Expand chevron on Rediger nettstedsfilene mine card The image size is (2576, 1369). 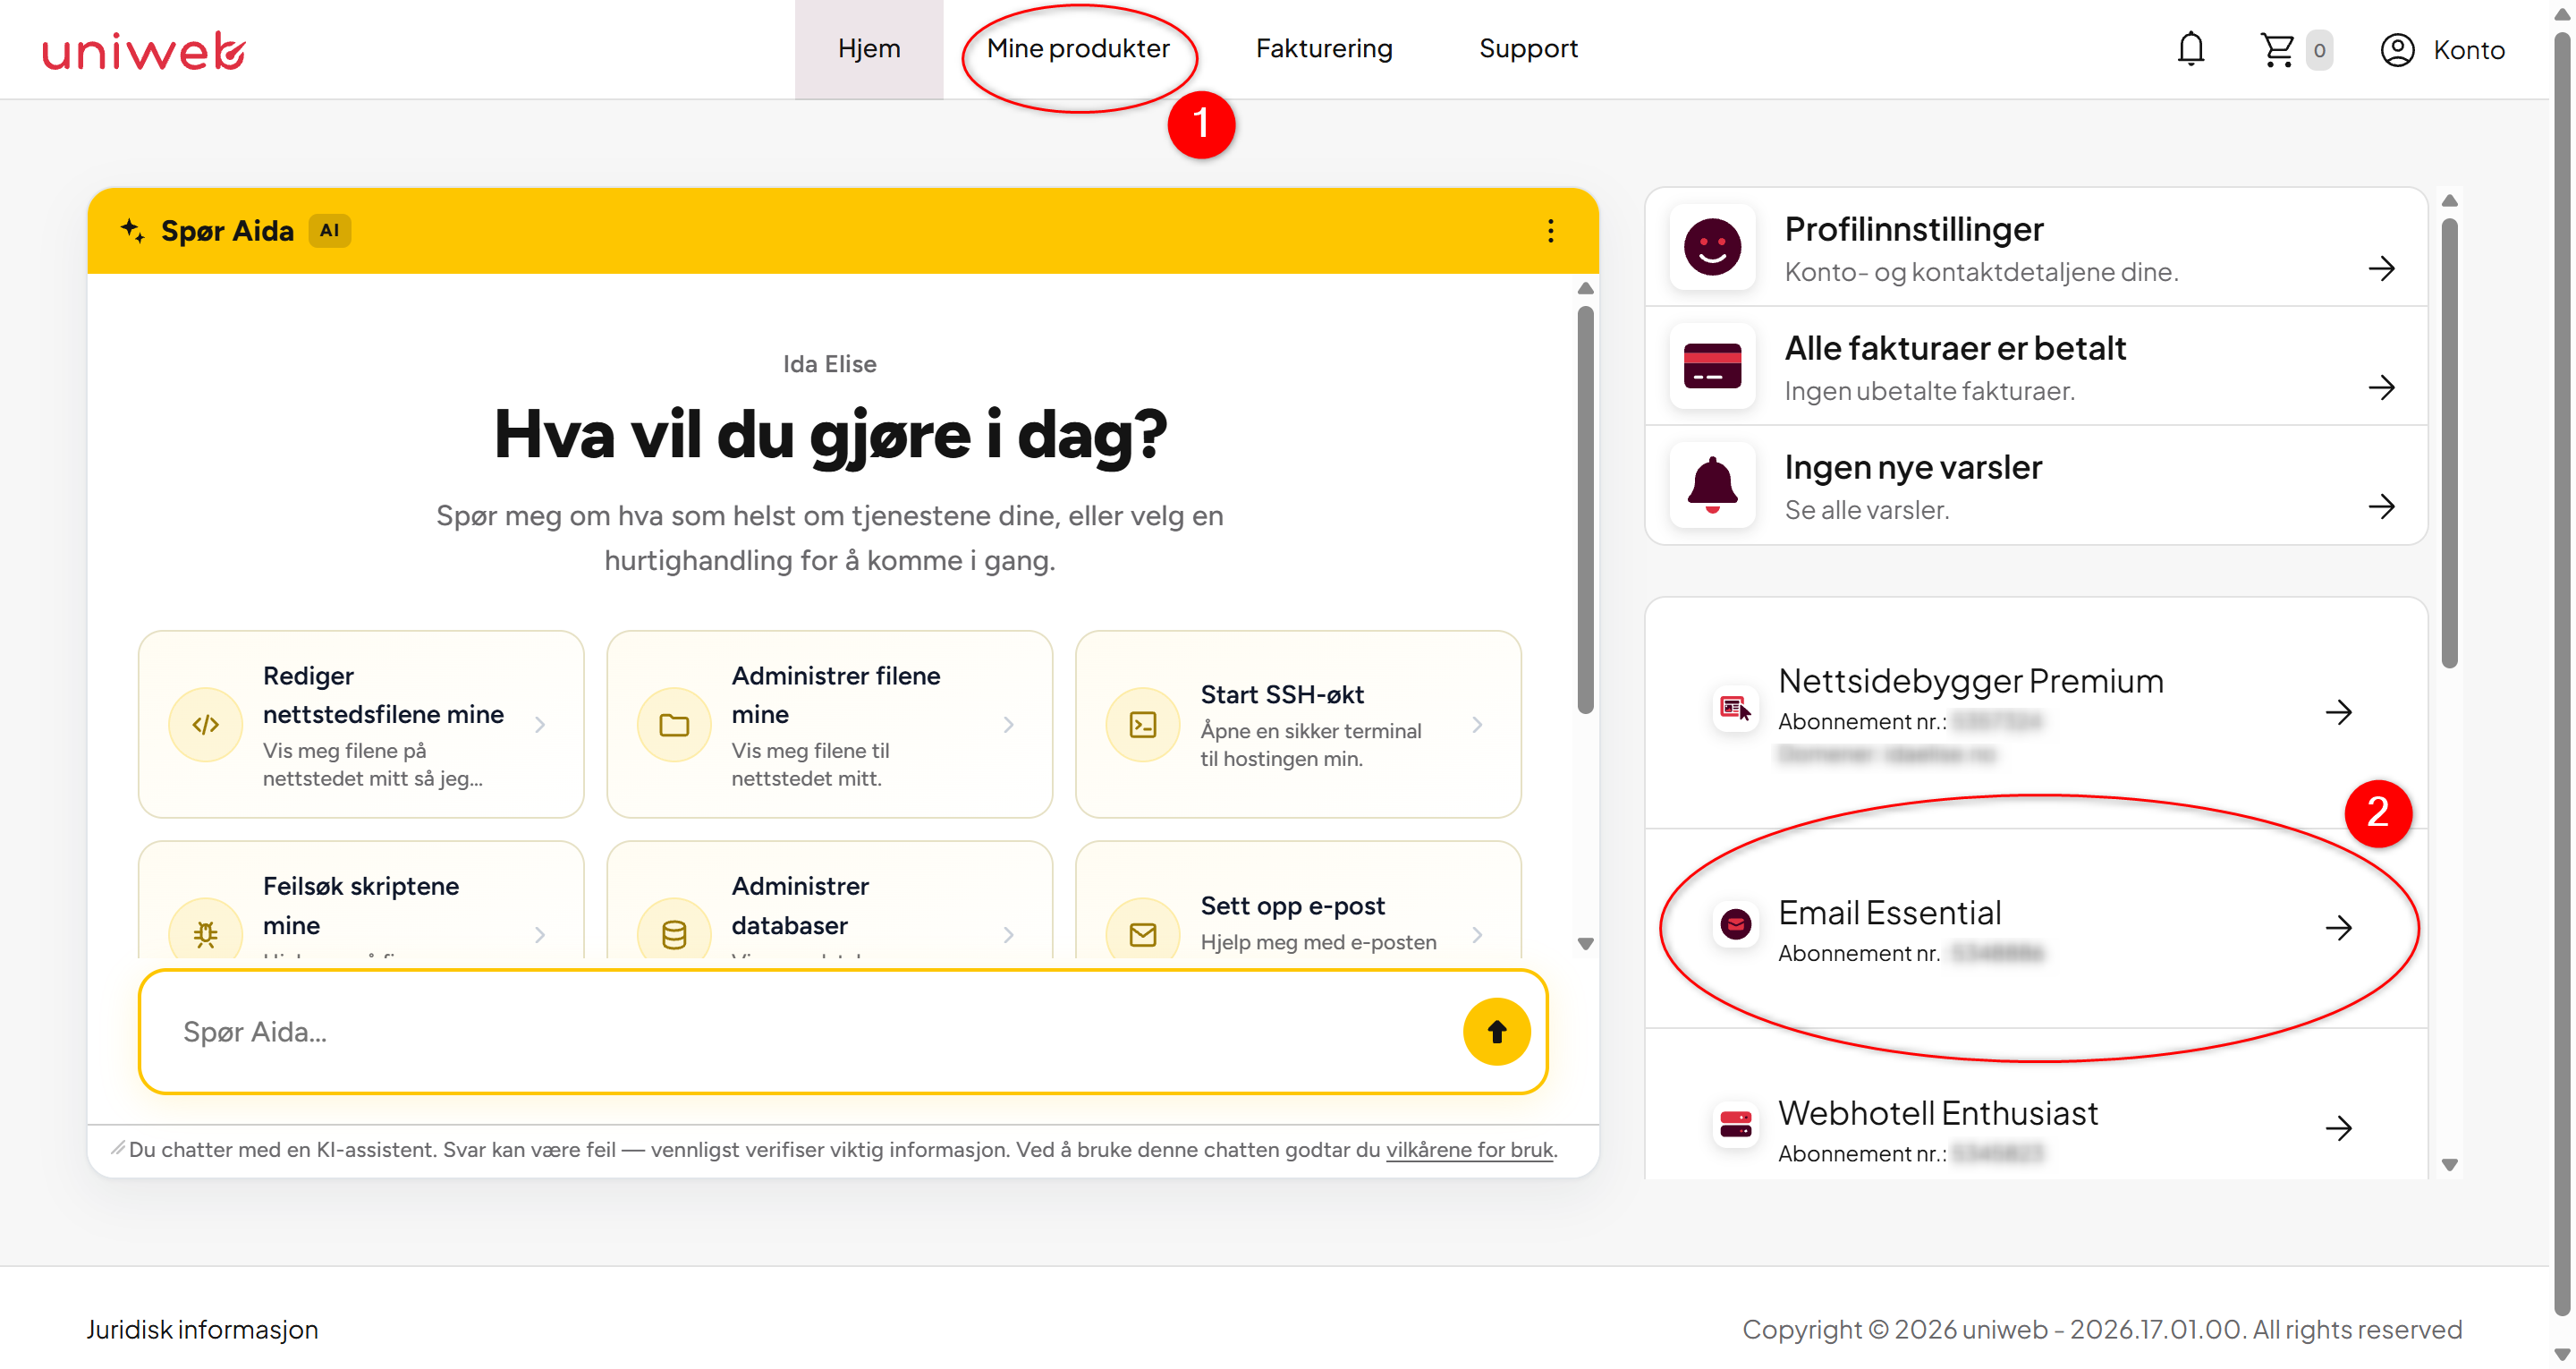(539, 725)
